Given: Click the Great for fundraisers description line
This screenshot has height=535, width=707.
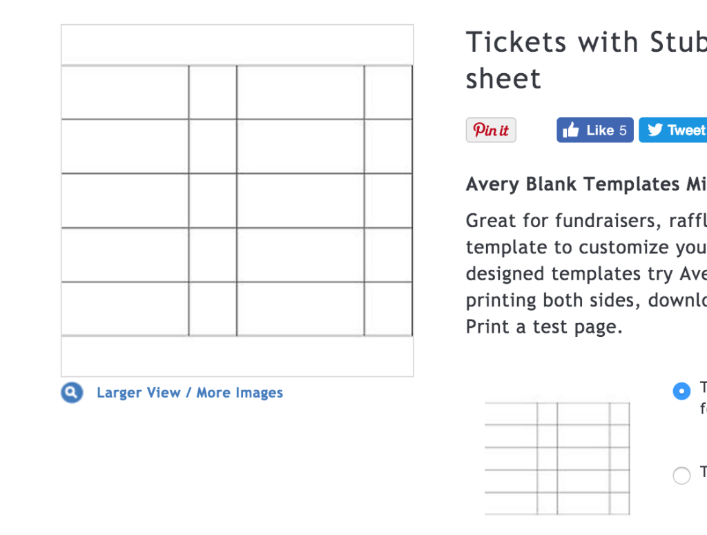Looking at the screenshot, I should (x=586, y=221).
